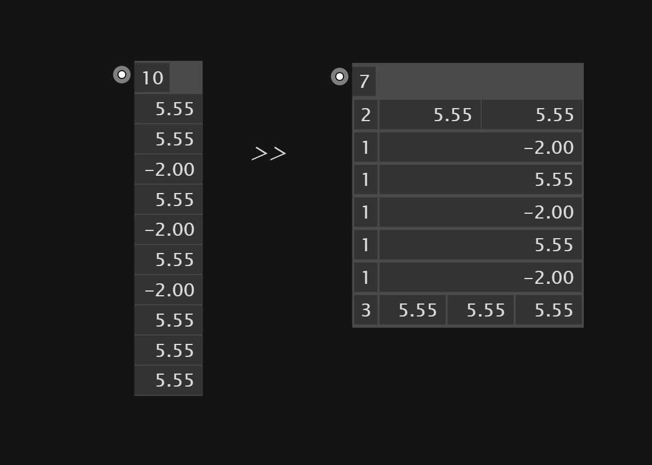Click the first -2.00 cell in left list

(x=168, y=169)
